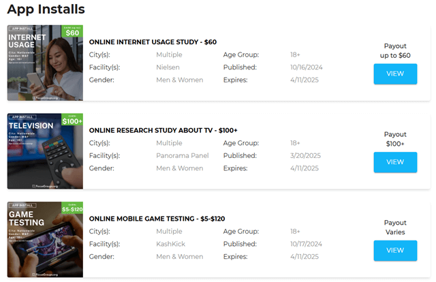Select the facility name 'KashKick'
436x282 pixels.
(170, 244)
